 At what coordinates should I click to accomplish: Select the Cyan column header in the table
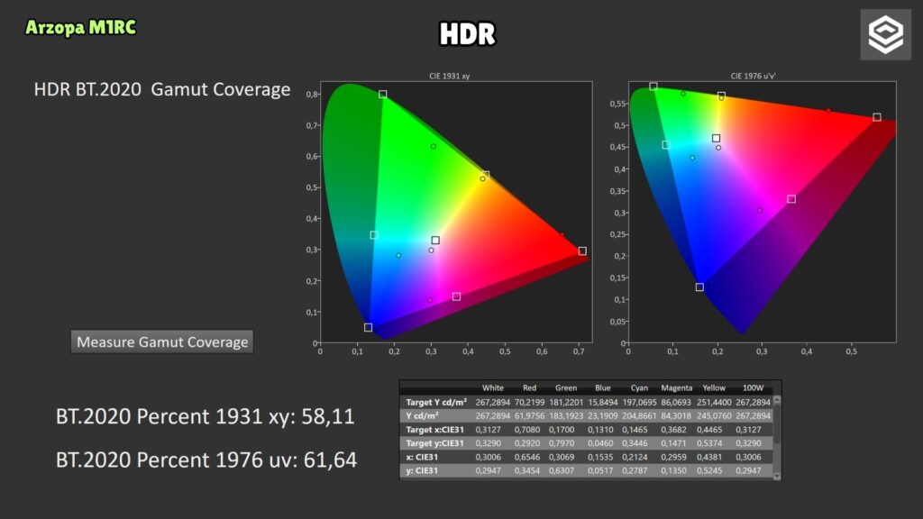(x=639, y=387)
